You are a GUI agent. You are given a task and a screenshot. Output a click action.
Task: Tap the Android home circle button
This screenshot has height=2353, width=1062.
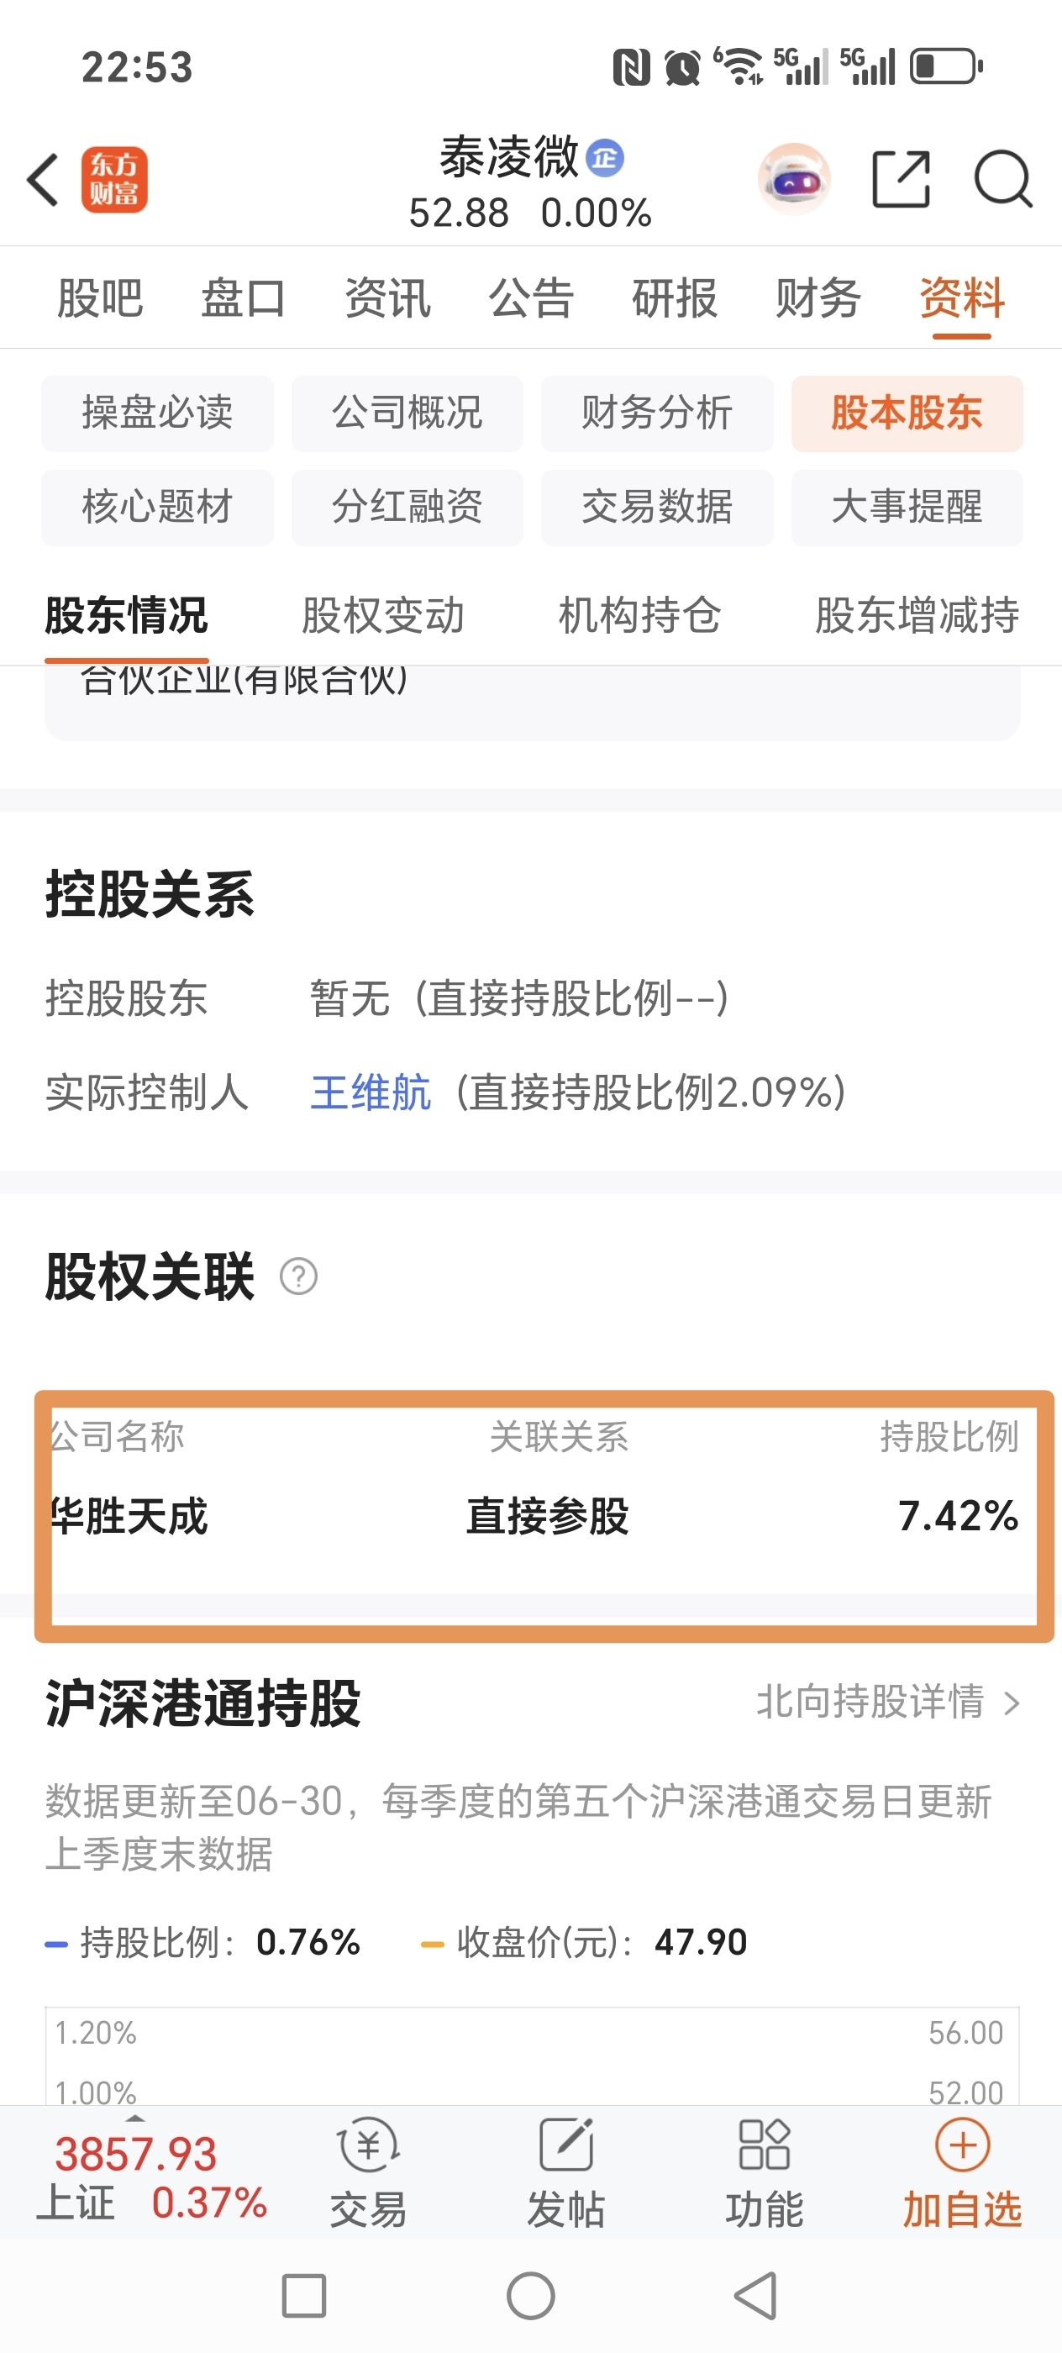coord(530,2296)
